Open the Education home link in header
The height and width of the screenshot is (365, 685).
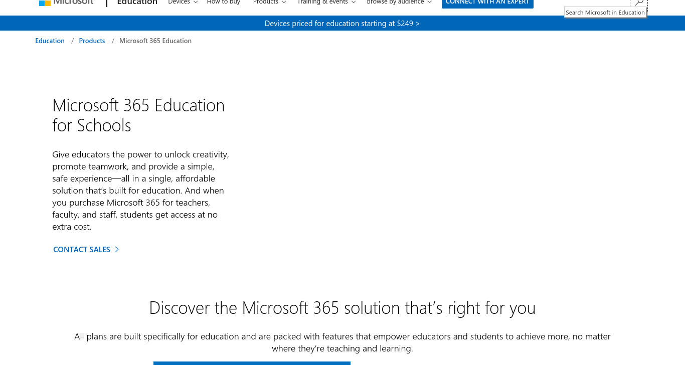(x=137, y=3)
